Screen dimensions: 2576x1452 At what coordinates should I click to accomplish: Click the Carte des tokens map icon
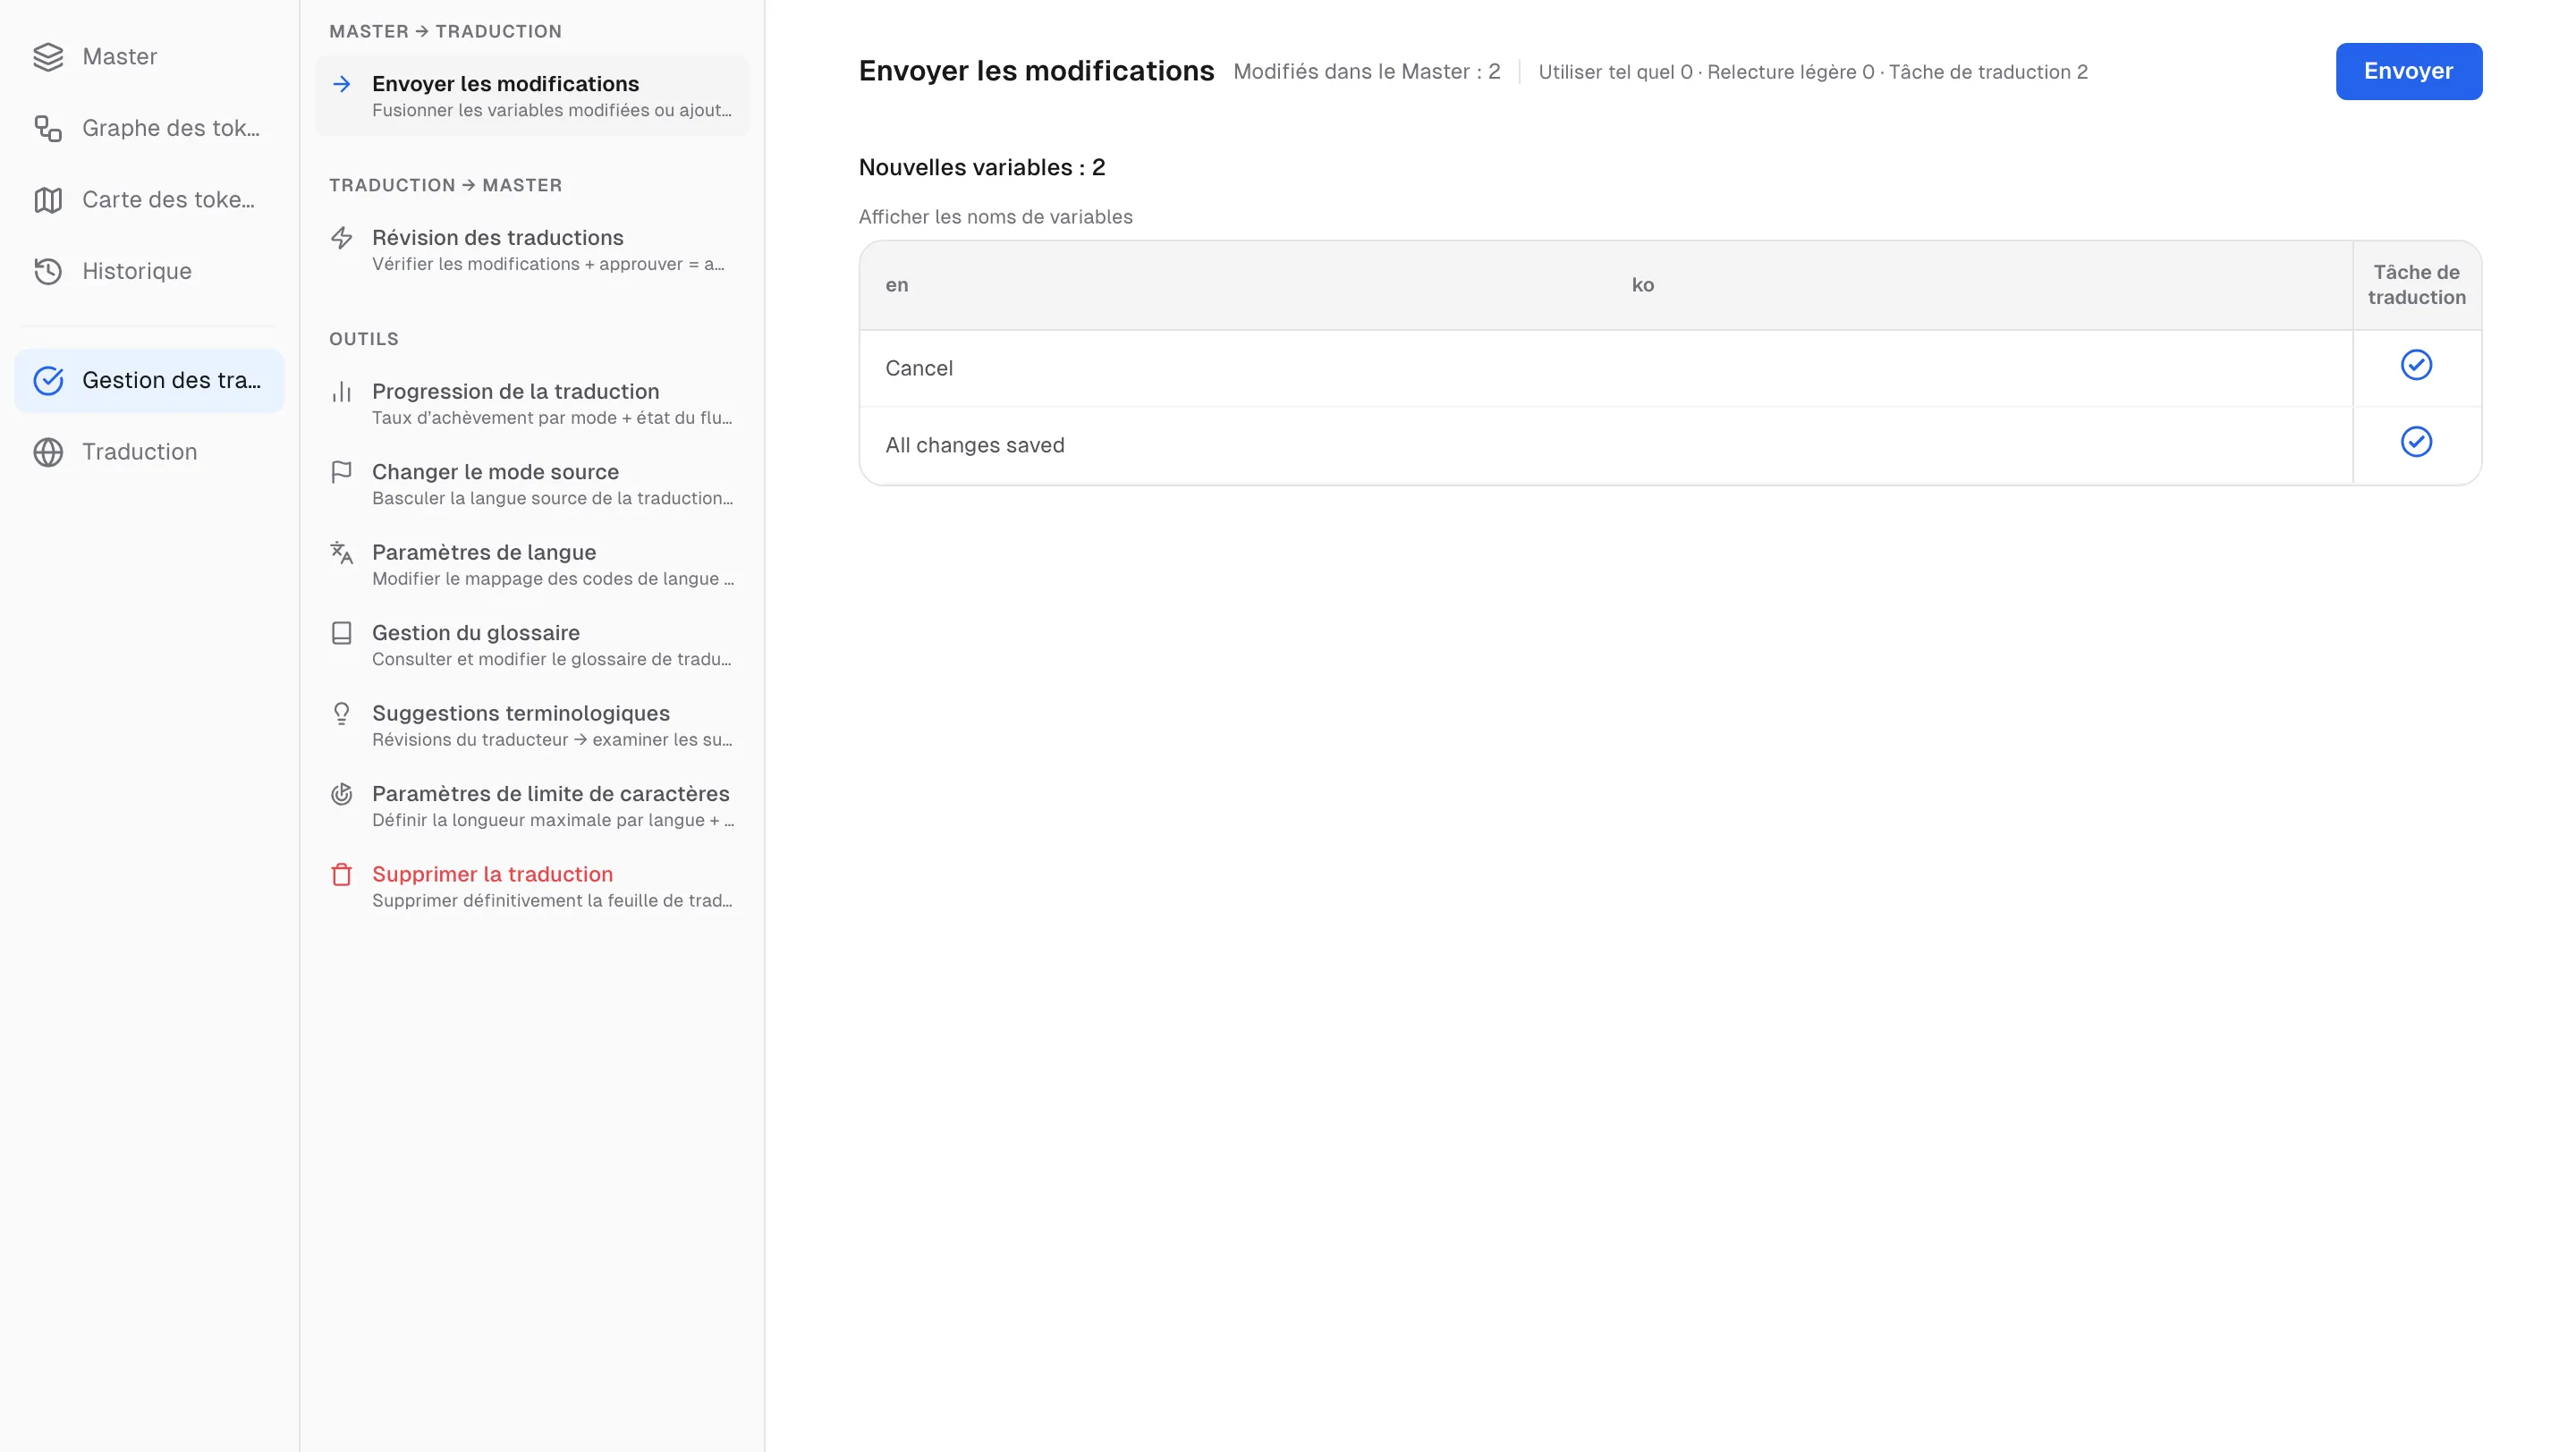(x=48, y=200)
